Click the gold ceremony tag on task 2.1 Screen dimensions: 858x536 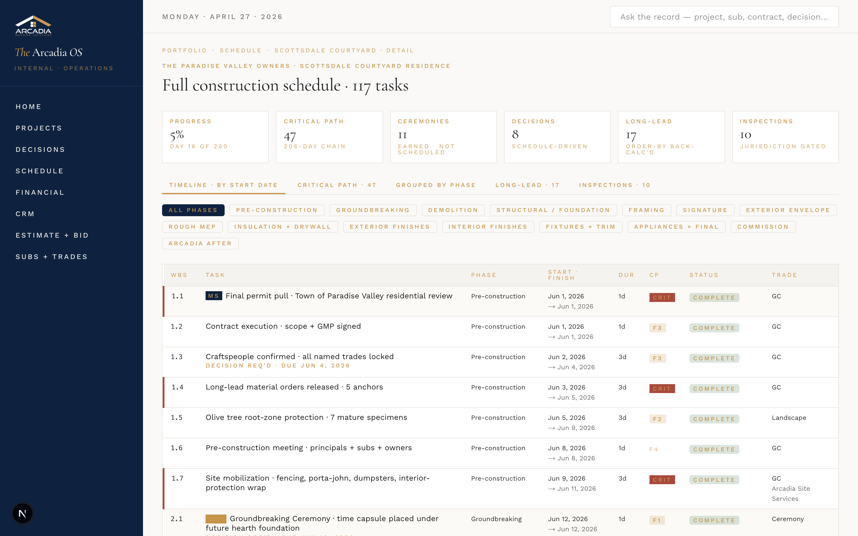coord(216,519)
